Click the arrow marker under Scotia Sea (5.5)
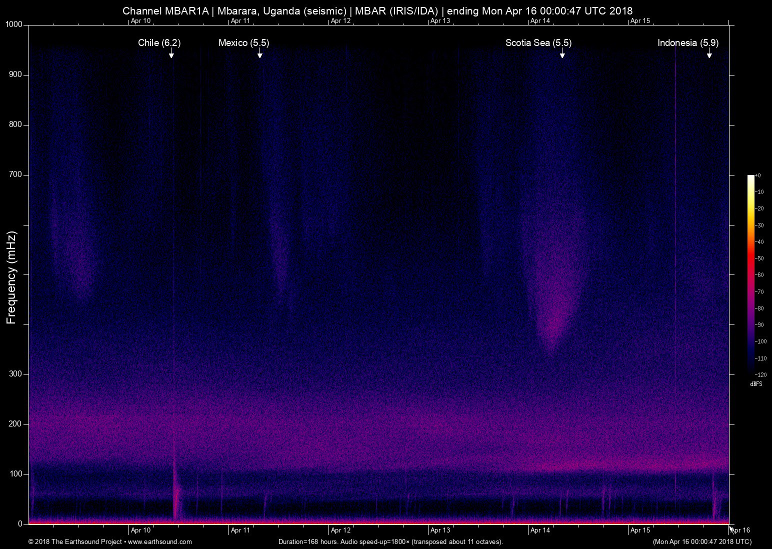 tap(562, 53)
